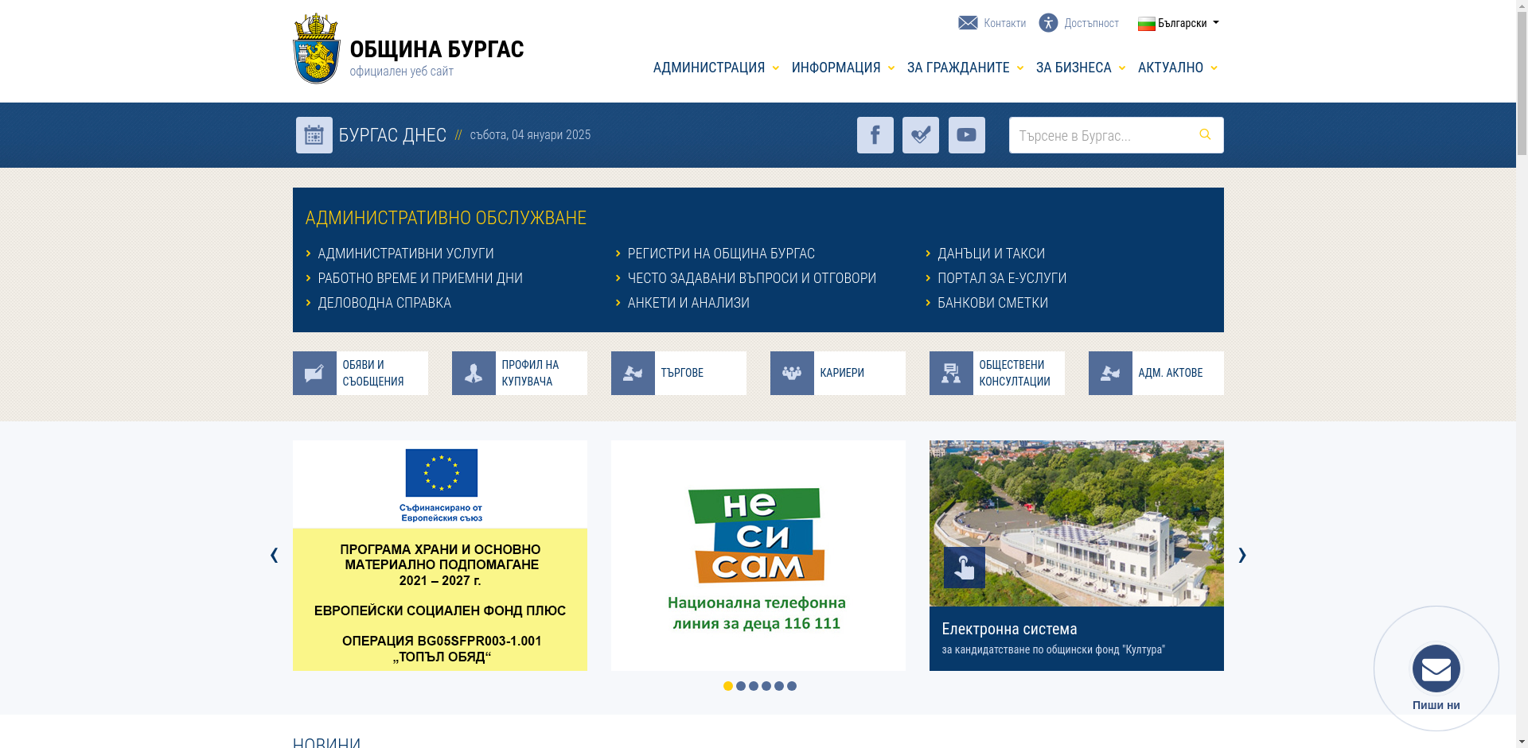
Task: Click the 'Пиши ни' message icon
Action: [x=1436, y=669]
